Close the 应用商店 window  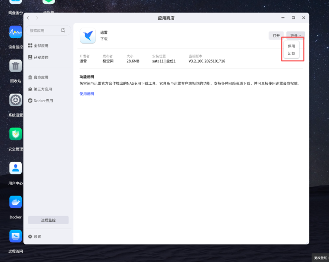303,18
